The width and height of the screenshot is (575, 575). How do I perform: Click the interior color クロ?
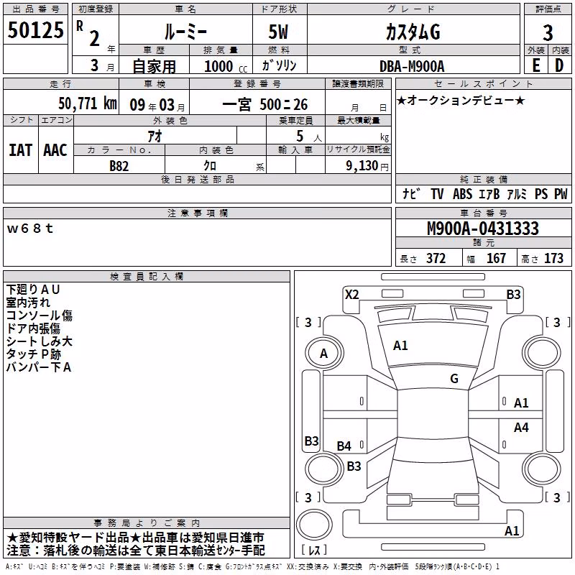[210, 166]
